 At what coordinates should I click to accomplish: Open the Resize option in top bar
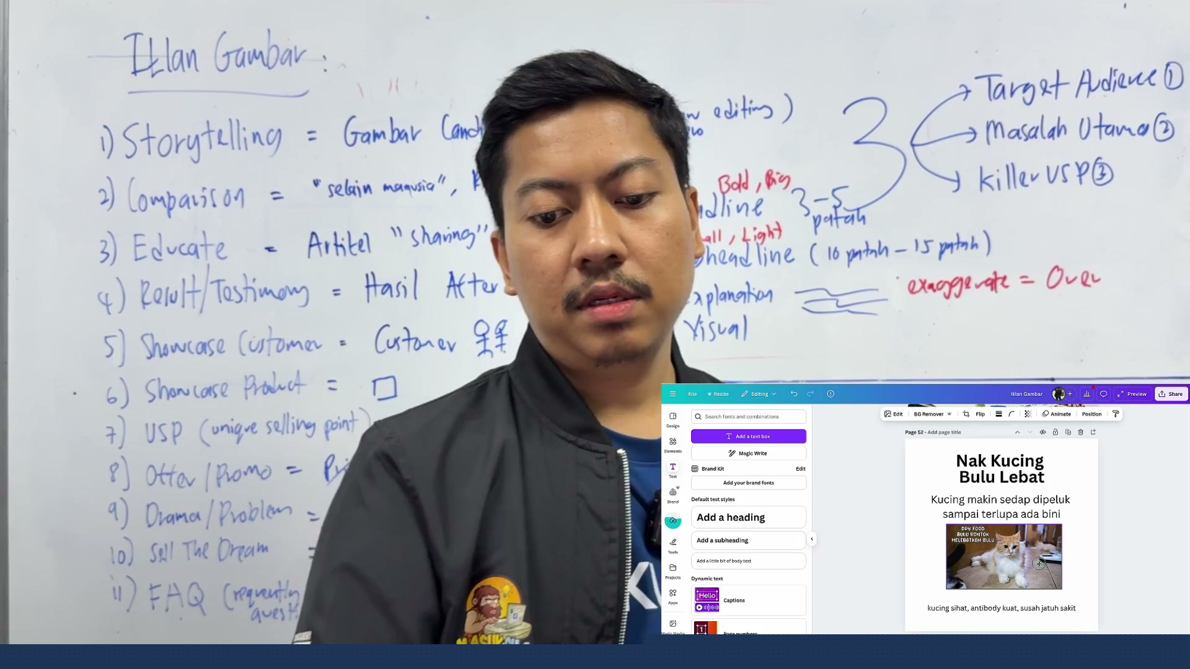point(718,394)
